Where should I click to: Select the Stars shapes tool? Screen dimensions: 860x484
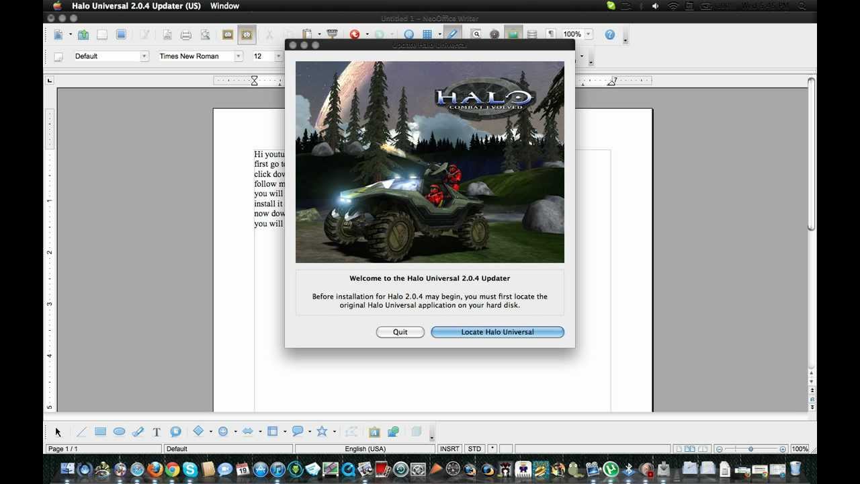click(322, 432)
